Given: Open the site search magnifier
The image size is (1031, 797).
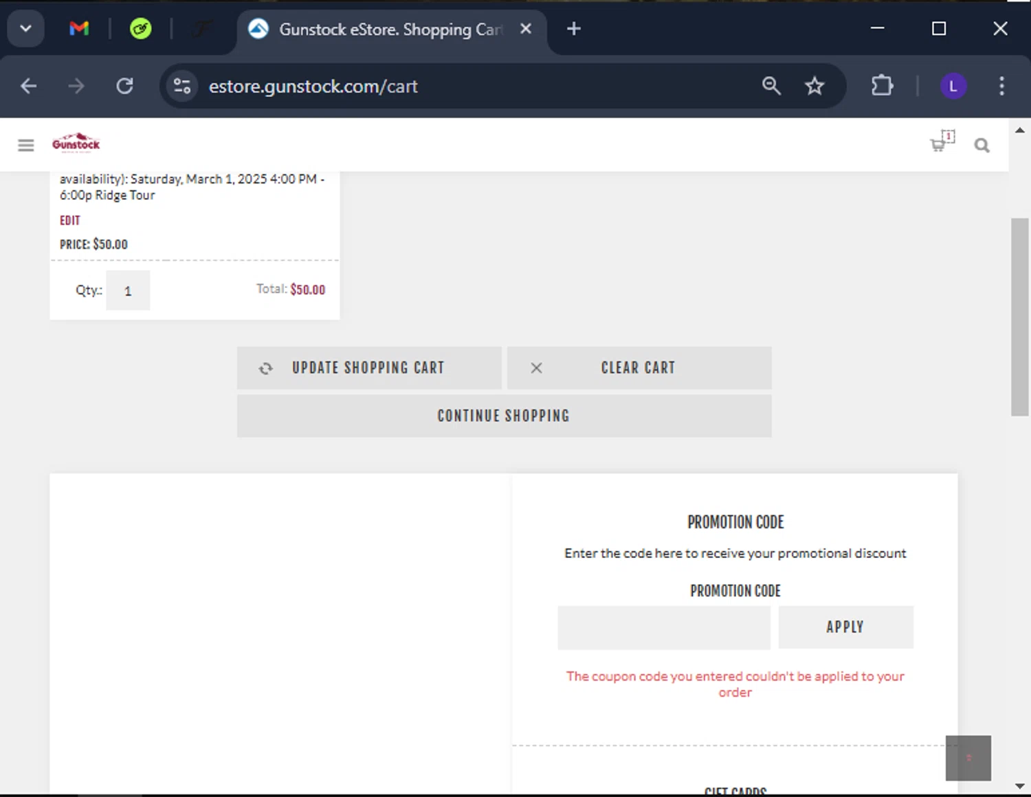Looking at the screenshot, I should 982,145.
